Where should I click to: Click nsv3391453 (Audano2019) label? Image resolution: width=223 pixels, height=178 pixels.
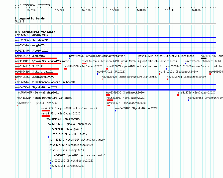(x=63, y=119)
